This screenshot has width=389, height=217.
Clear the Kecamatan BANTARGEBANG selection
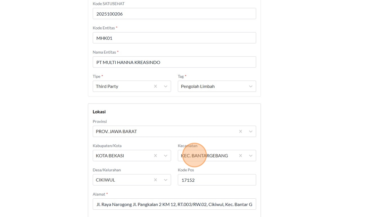tap(240, 155)
